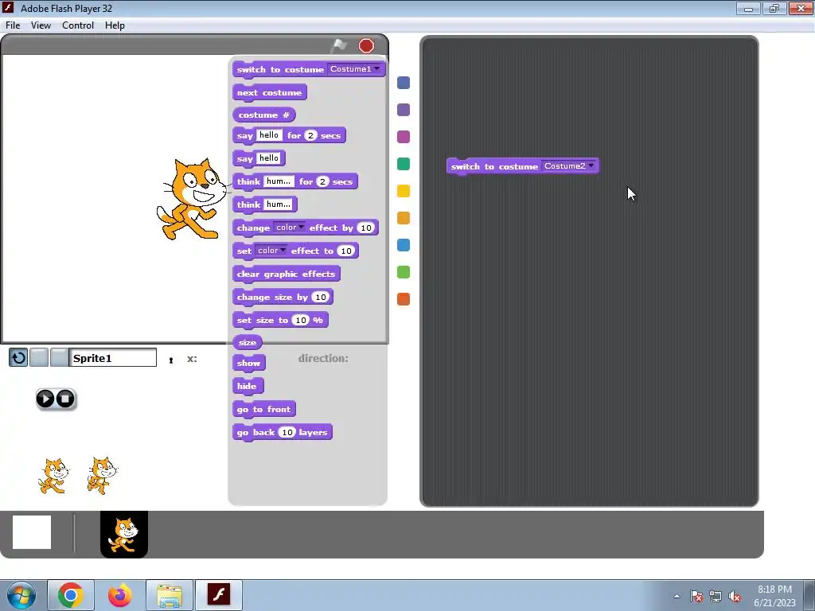This screenshot has width=815, height=611.
Task: Click the green flag start icon
Action: pyautogui.click(x=339, y=45)
